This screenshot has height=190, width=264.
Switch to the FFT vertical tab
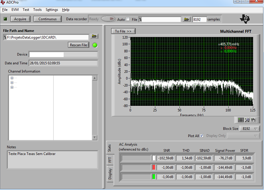pyautogui.click(x=110, y=160)
